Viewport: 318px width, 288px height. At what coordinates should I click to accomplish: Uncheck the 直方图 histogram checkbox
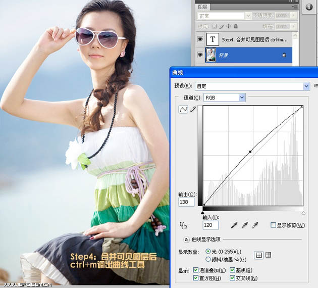(196, 278)
